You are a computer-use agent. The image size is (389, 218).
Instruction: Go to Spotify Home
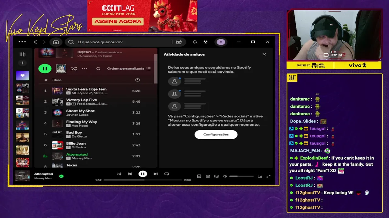[x=56, y=42]
